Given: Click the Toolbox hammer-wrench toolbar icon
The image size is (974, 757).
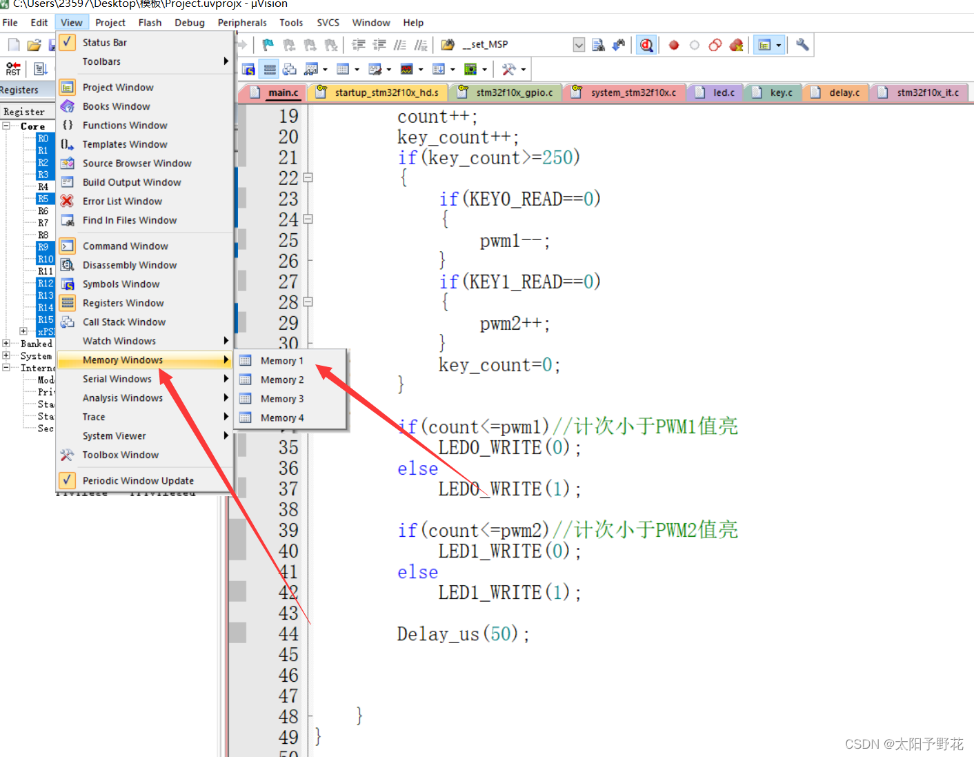Looking at the screenshot, I should pos(509,69).
